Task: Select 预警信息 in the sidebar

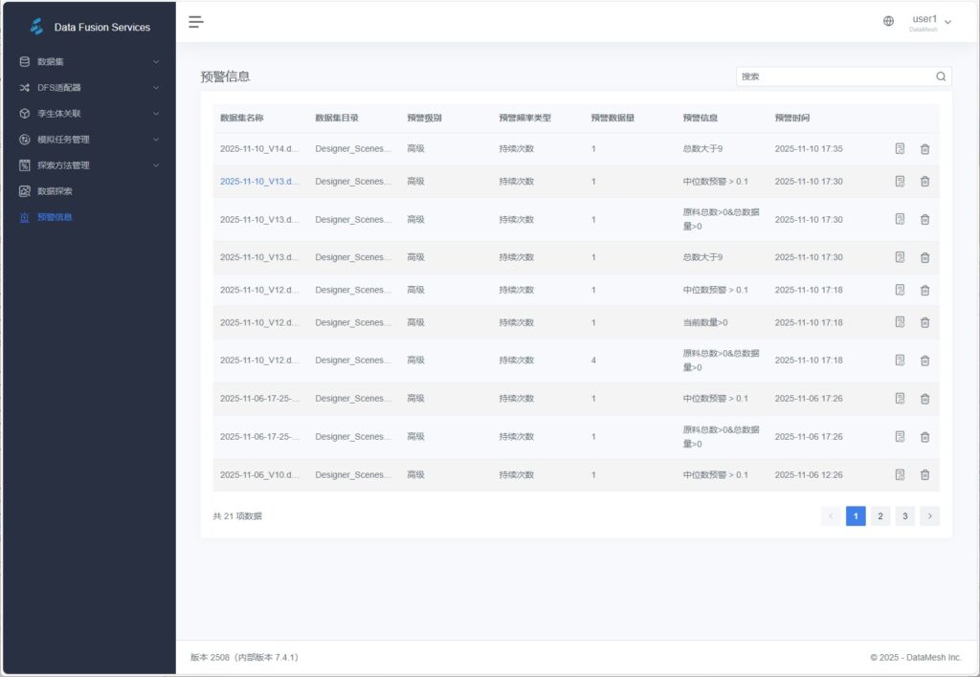Action: click(x=55, y=217)
